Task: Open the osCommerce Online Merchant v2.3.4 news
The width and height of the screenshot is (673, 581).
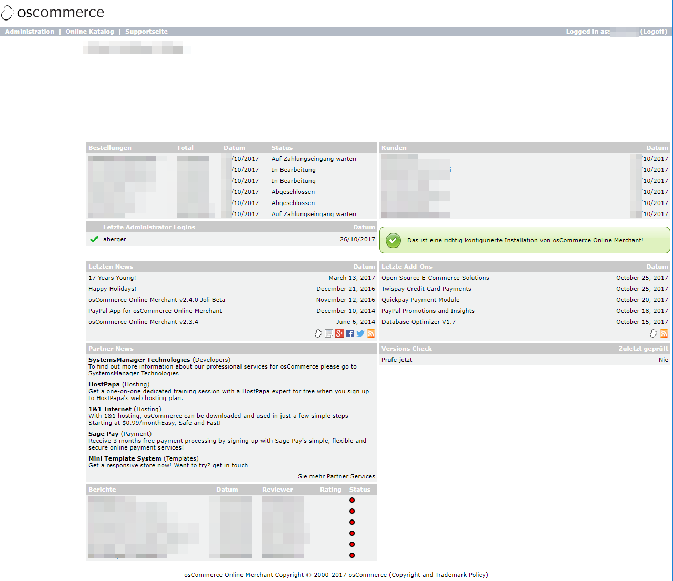Action: click(143, 322)
